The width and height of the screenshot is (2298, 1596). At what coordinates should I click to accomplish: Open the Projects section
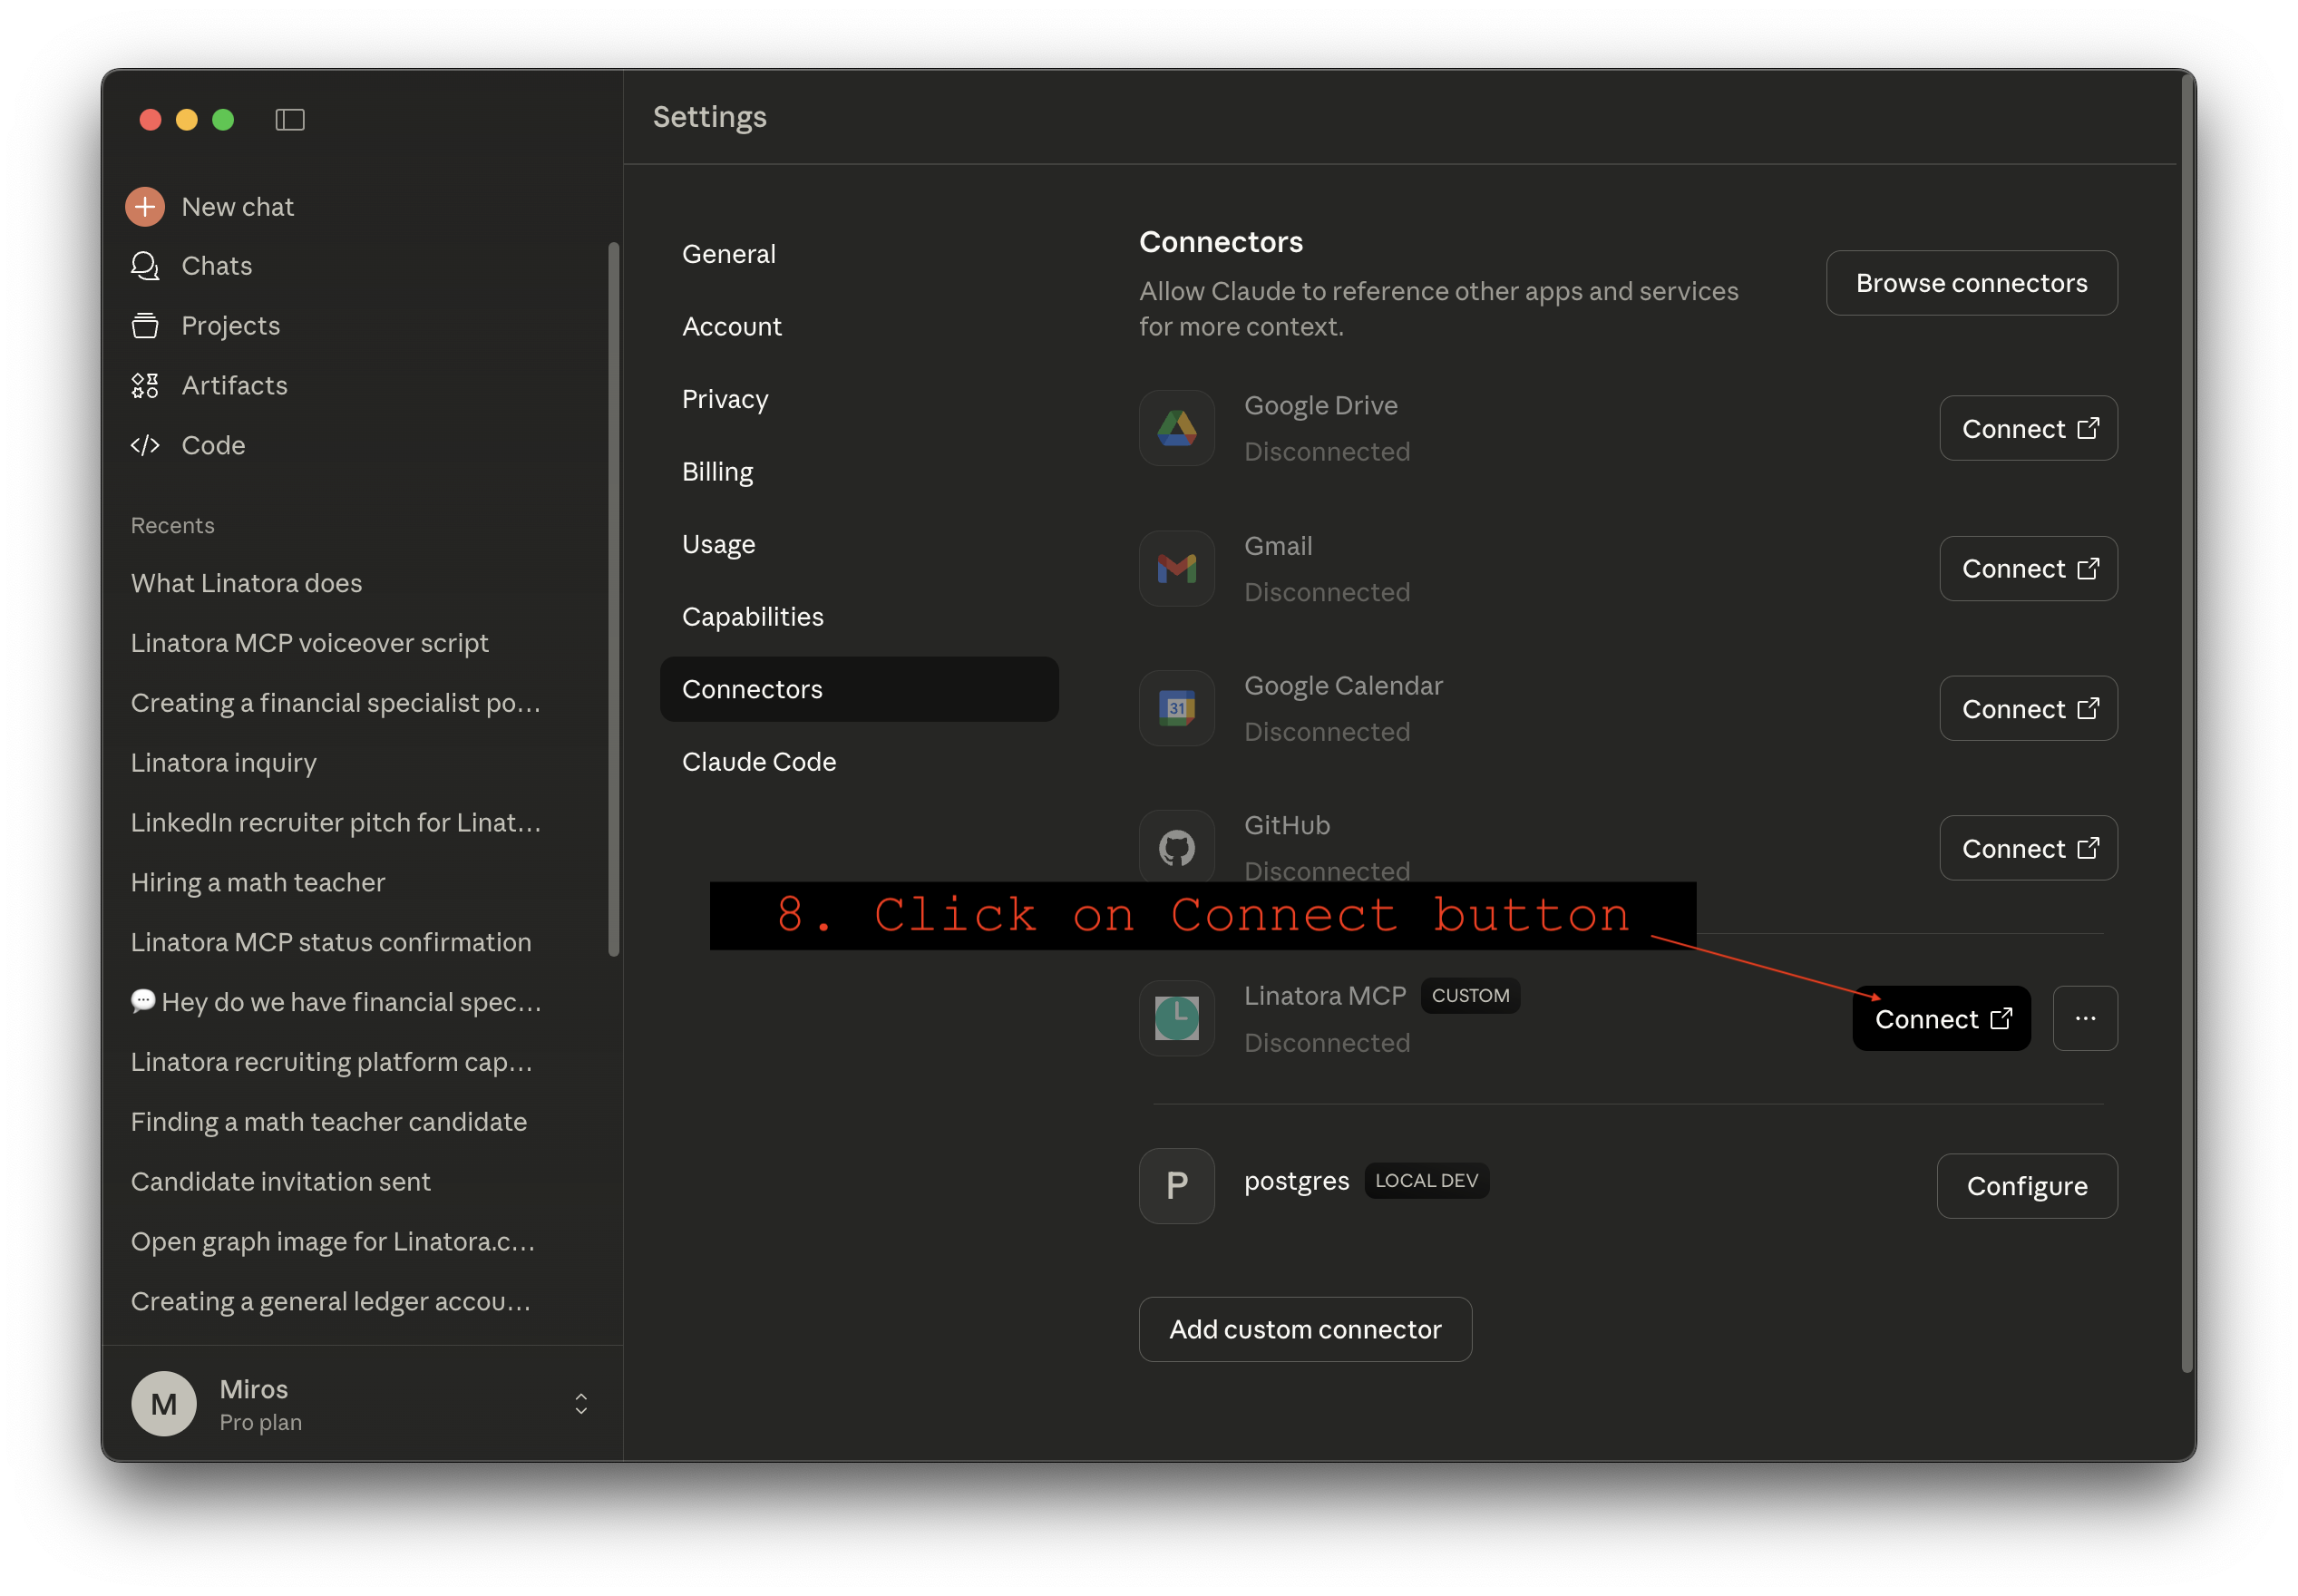tap(146, 326)
